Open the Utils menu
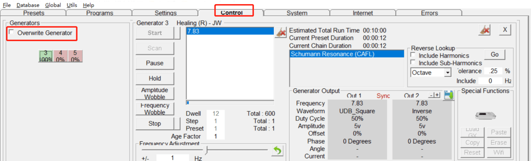Viewport: 531px width, 161px height. pyautogui.click(x=72, y=5)
